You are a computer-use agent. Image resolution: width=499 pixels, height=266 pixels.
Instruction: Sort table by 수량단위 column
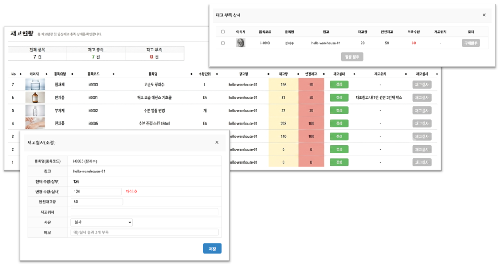point(217,74)
